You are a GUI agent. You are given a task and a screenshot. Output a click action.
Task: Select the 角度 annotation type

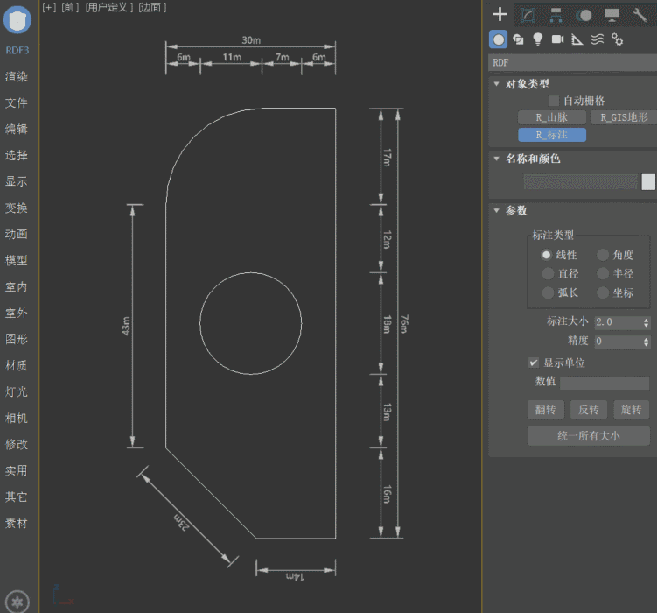click(x=604, y=255)
